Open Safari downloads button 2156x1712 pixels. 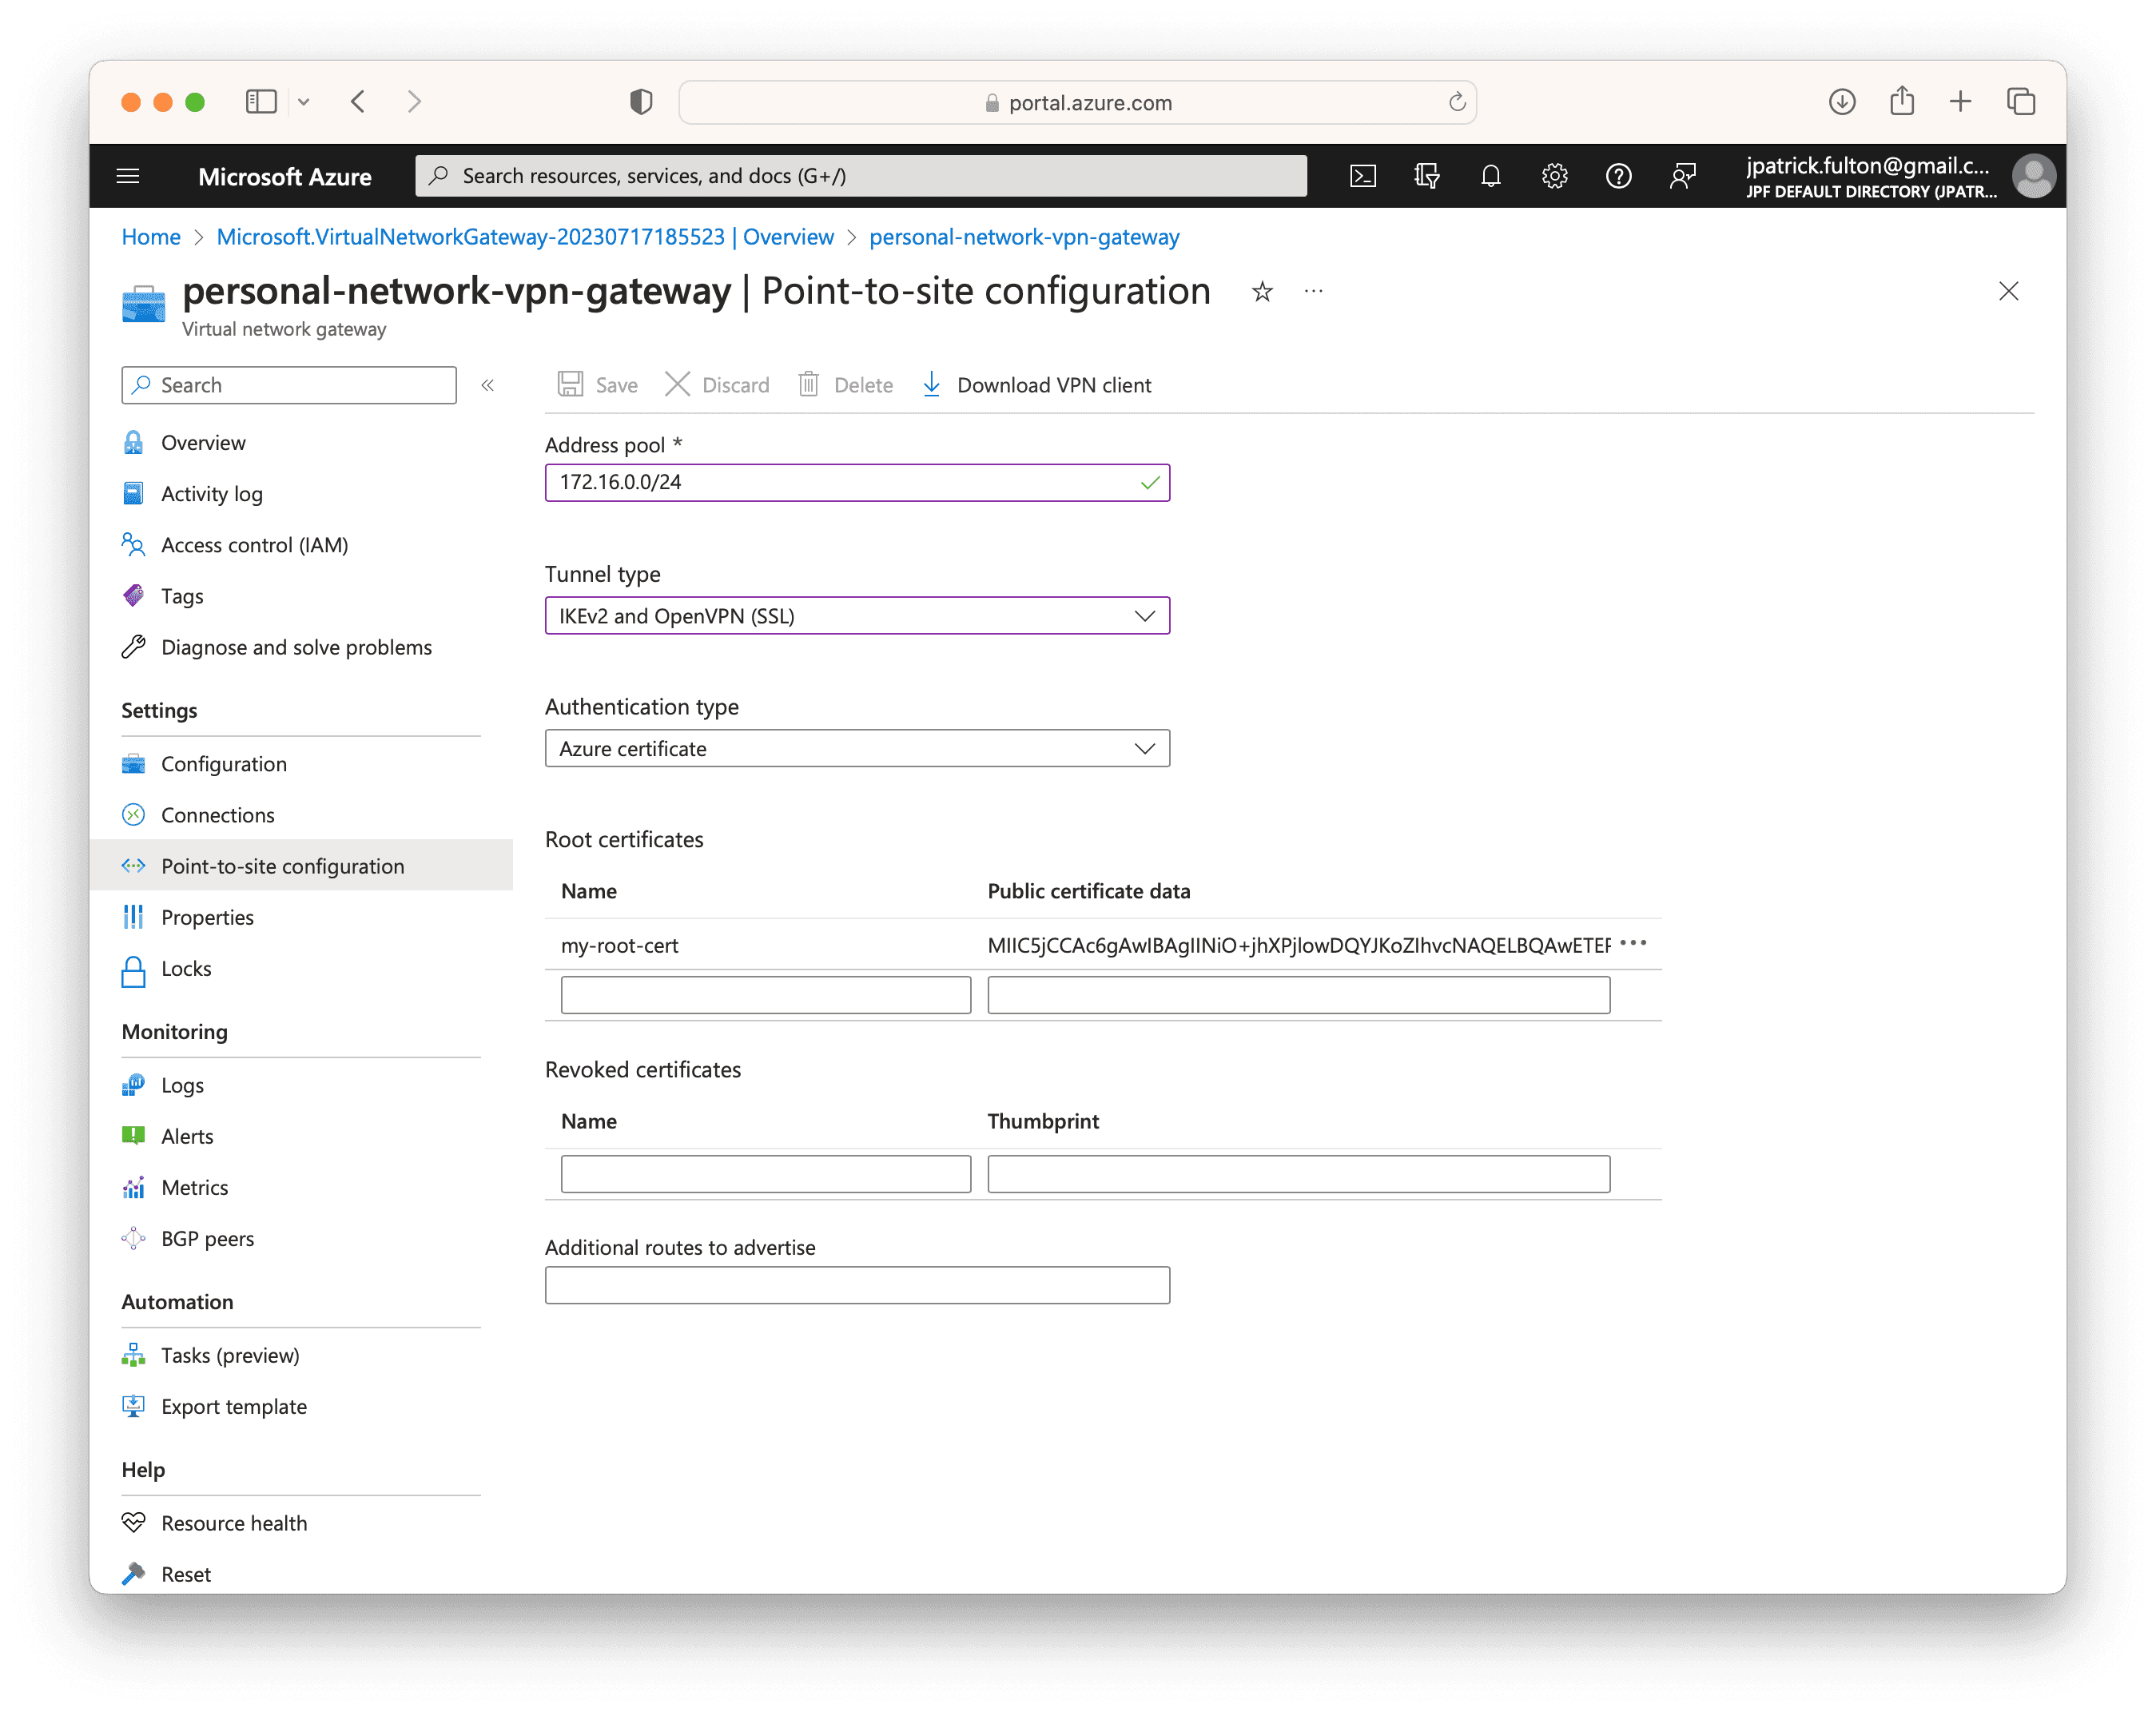pos(1841,101)
